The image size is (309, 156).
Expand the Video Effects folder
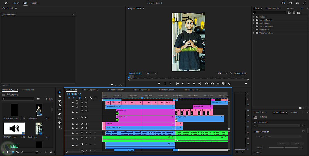pyautogui.click(x=254, y=30)
